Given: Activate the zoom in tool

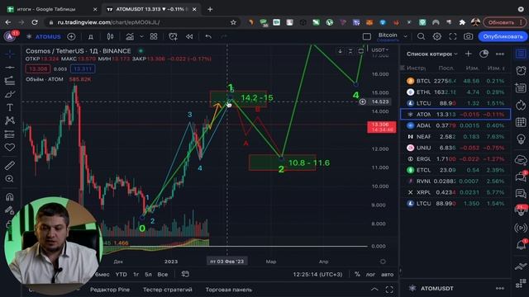Looking at the screenshot, I should tap(10, 178).
